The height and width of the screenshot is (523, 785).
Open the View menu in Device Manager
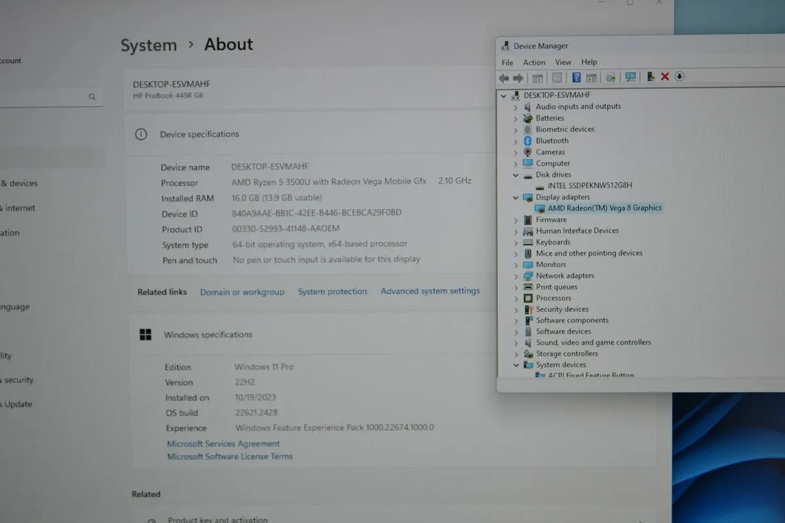563,62
